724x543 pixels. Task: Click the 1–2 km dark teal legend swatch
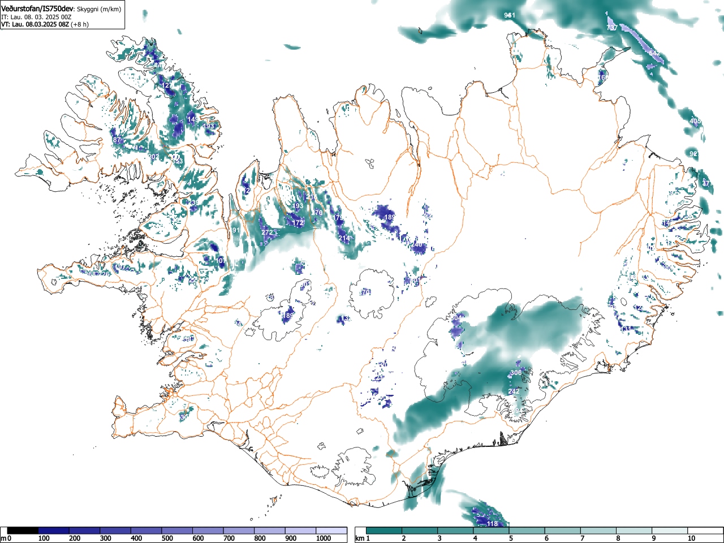(x=384, y=531)
